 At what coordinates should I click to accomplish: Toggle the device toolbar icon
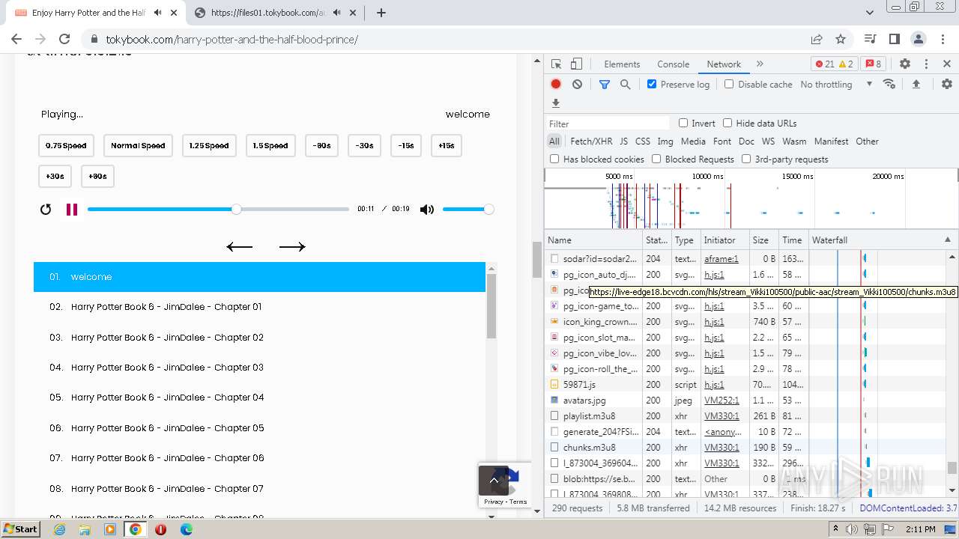tap(576, 64)
